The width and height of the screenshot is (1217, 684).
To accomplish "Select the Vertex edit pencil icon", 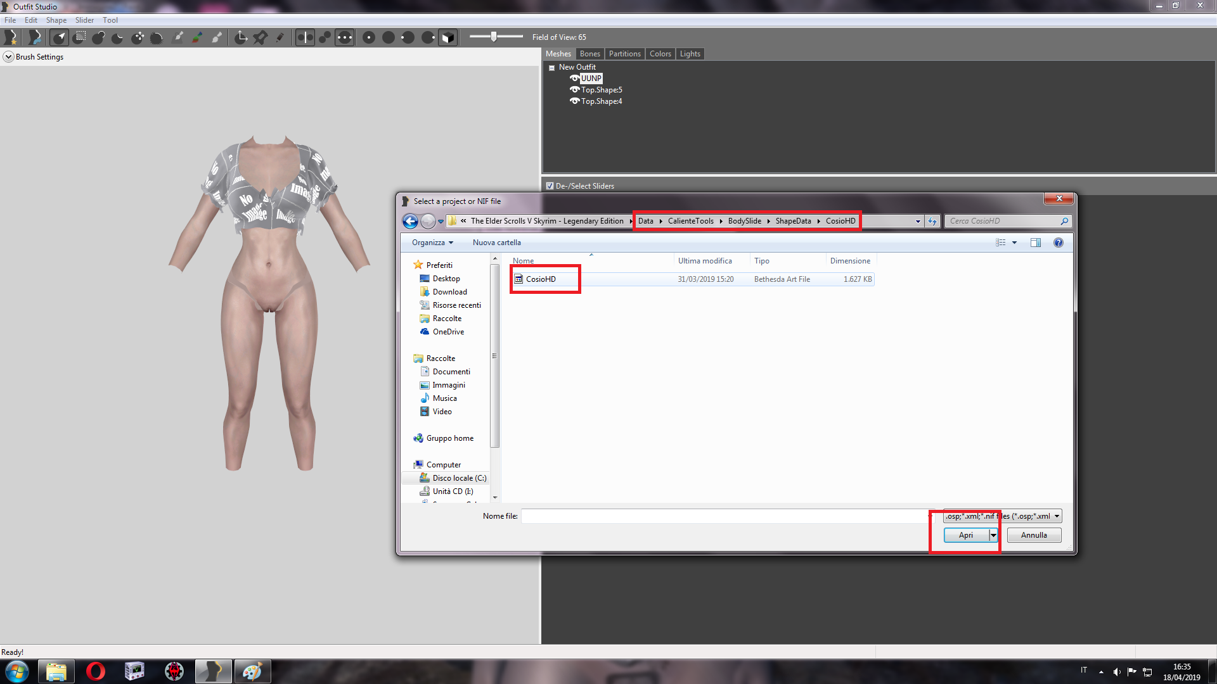I will coord(280,37).
